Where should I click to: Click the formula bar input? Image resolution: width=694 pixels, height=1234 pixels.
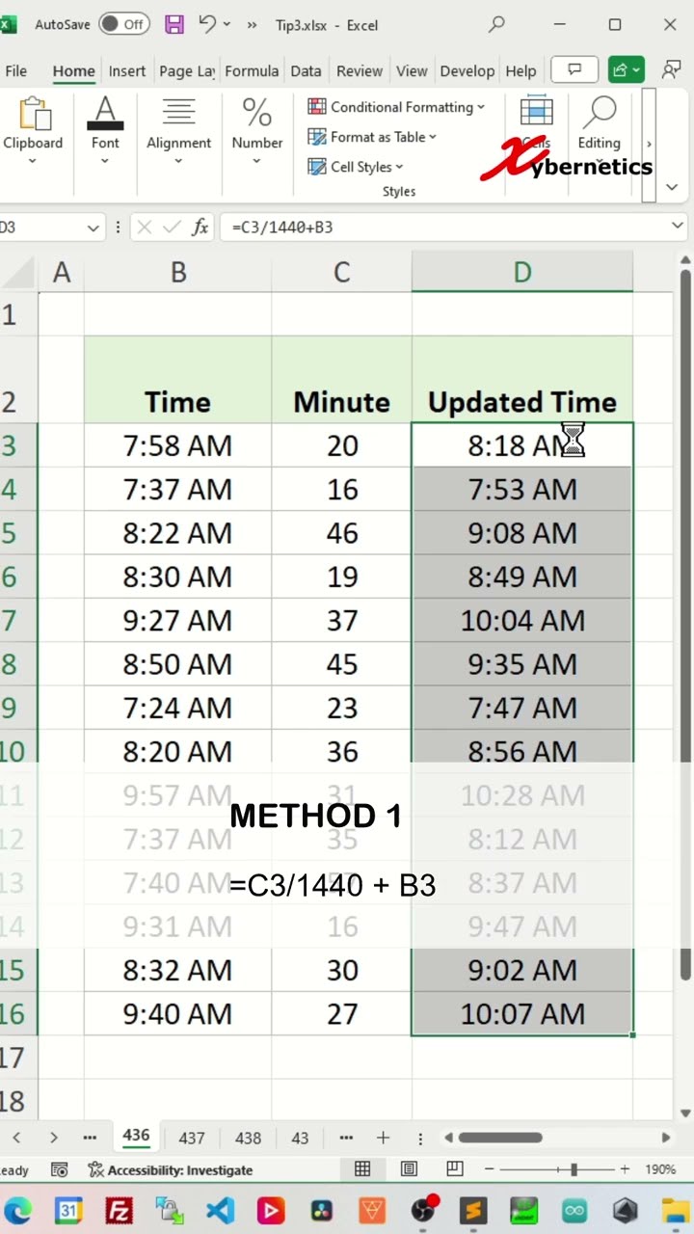coord(443,228)
